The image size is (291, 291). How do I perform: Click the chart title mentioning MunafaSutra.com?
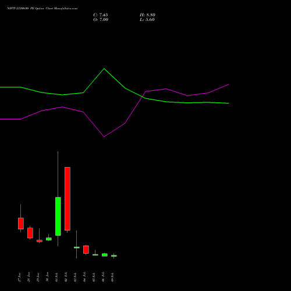point(42,8)
